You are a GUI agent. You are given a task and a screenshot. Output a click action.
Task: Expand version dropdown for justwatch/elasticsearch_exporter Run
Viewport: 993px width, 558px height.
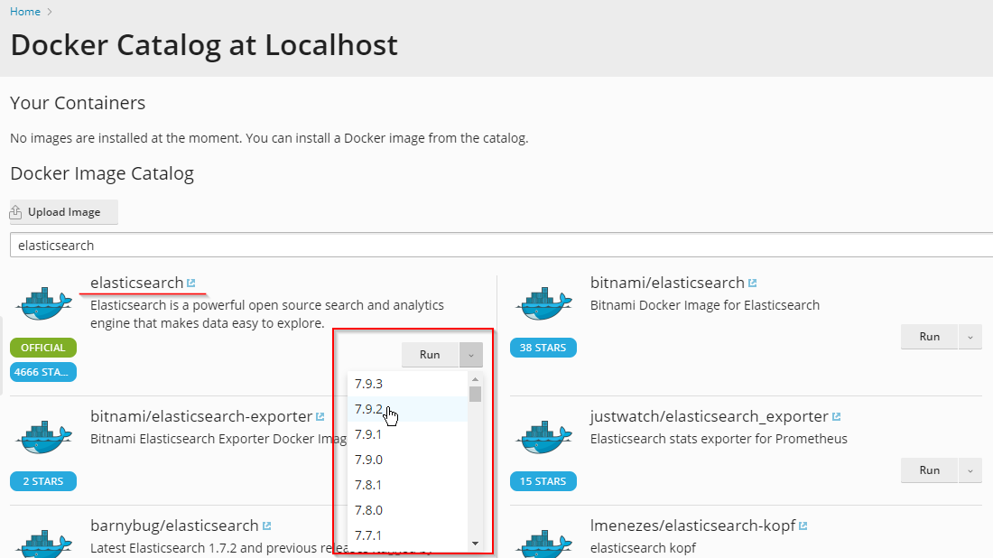tap(970, 470)
